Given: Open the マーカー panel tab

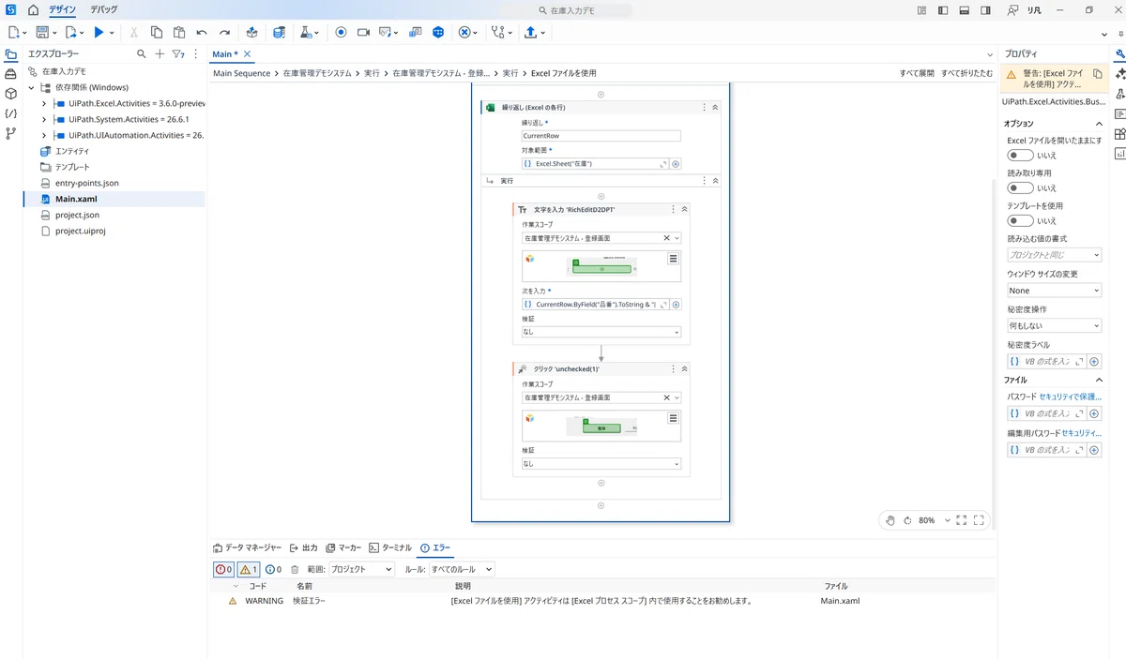Looking at the screenshot, I should [x=343, y=547].
